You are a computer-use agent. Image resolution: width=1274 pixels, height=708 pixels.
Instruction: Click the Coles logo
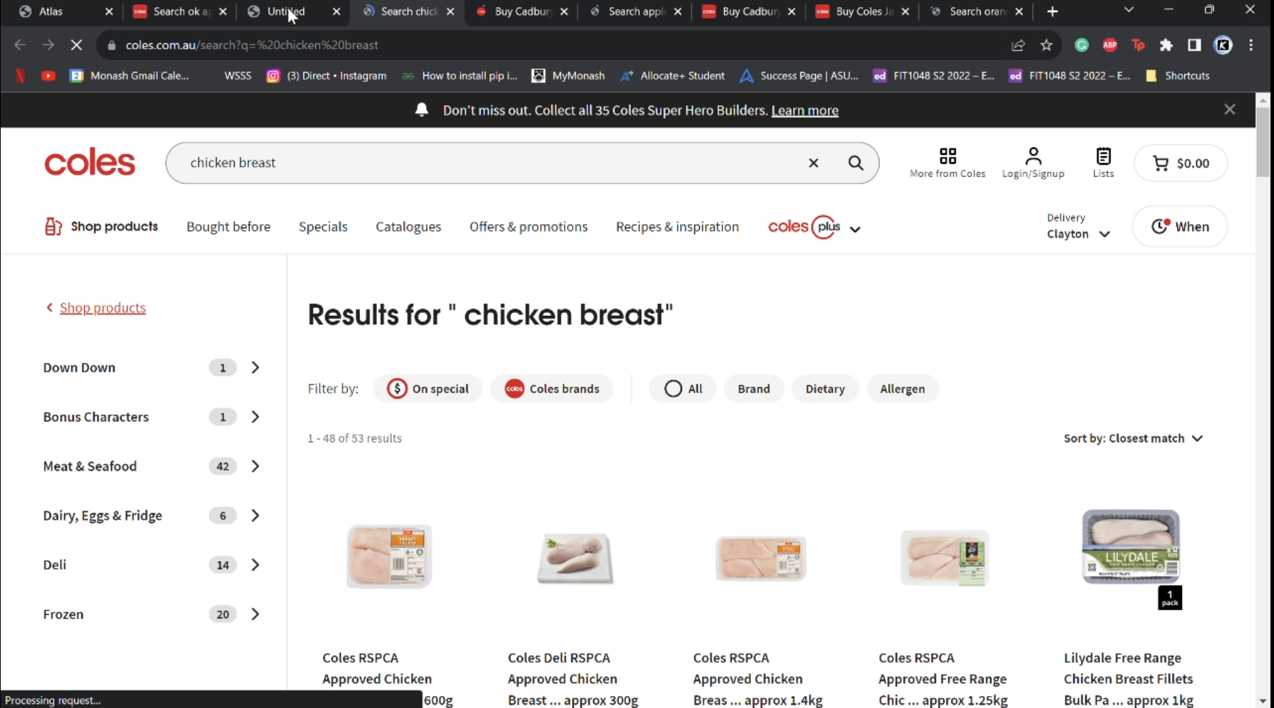(90, 163)
